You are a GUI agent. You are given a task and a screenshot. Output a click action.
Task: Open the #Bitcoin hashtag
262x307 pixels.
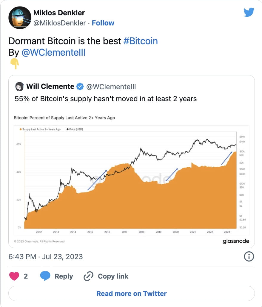(141, 41)
